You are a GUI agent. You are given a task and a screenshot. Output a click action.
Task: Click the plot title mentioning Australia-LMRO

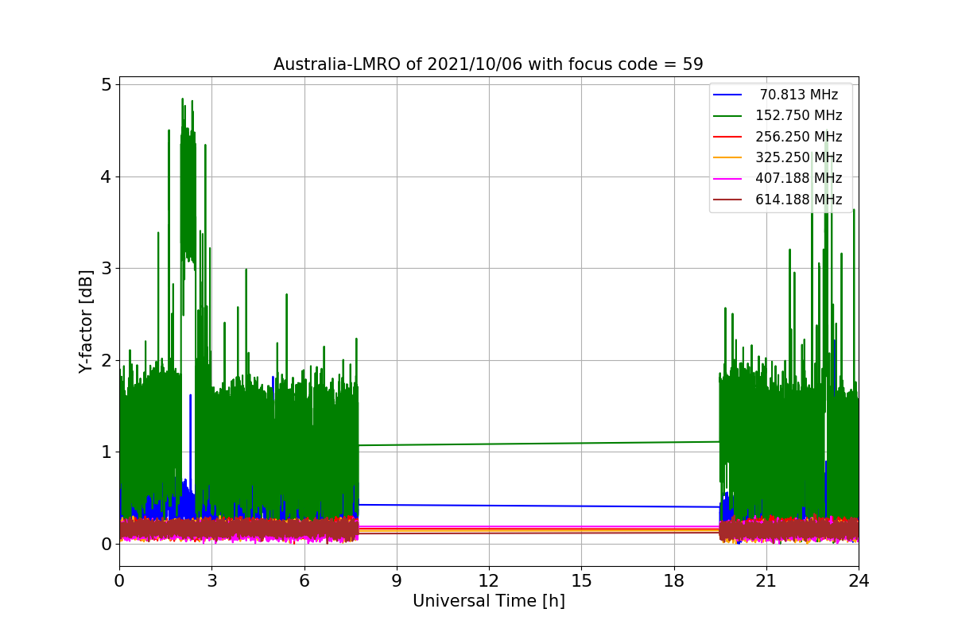coord(488,64)
